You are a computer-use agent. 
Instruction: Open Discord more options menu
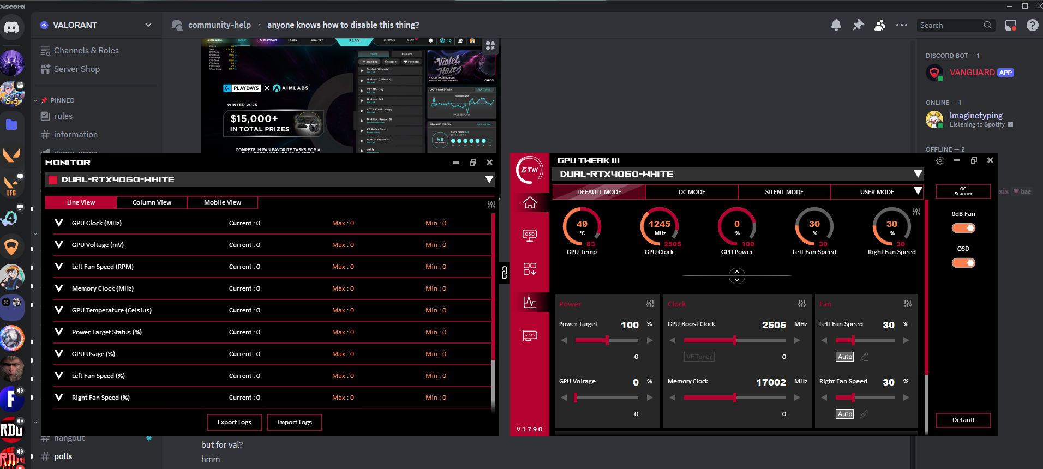pos(902,25)
